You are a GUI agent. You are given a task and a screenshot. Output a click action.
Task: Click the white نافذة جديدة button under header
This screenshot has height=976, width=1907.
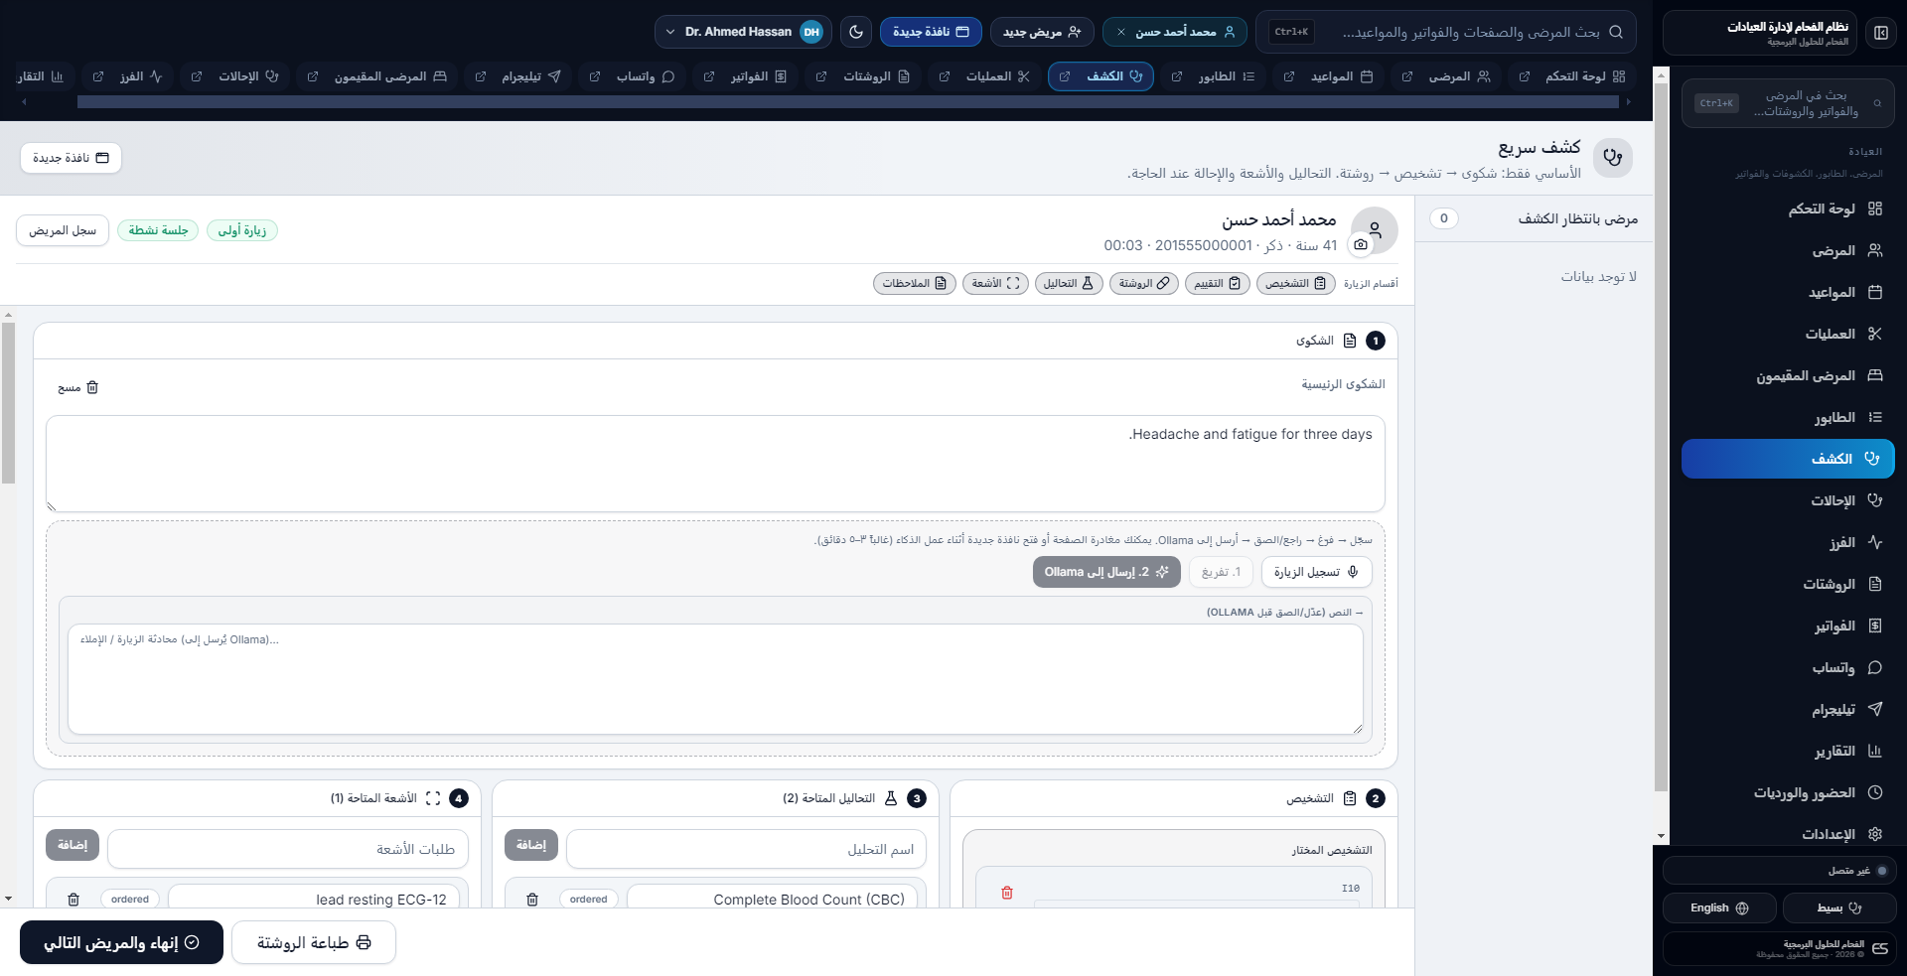click(71, 158)
